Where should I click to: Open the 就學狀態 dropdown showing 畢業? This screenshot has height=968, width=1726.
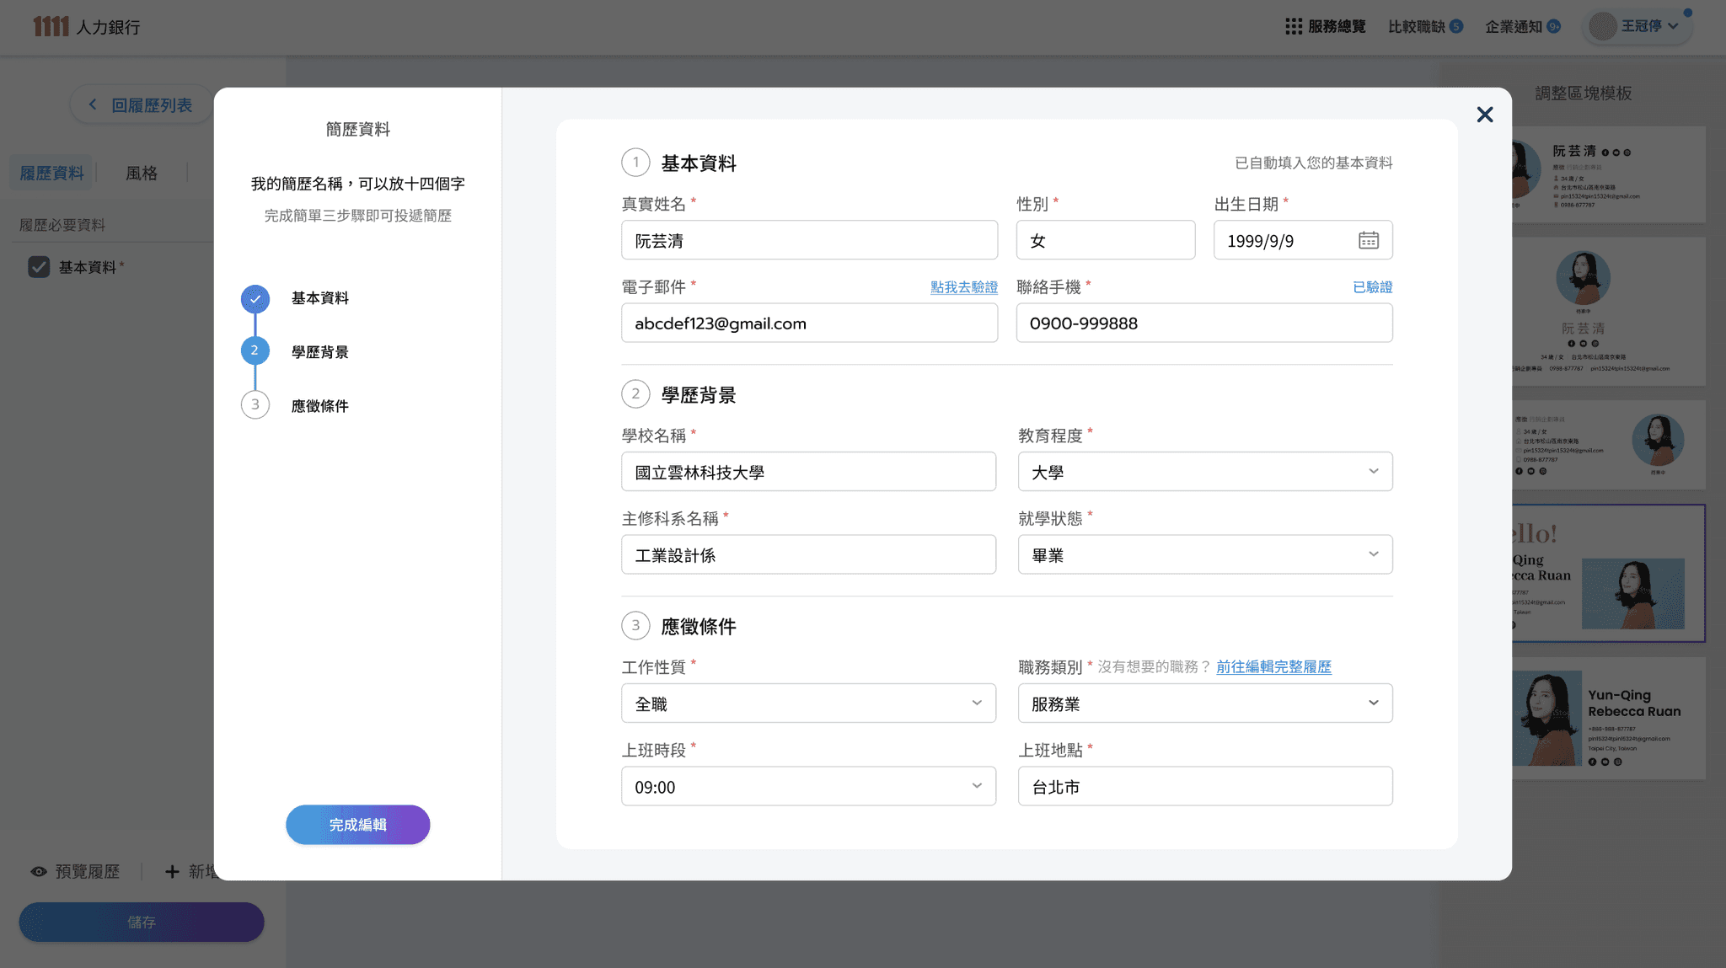(1205, 554)
